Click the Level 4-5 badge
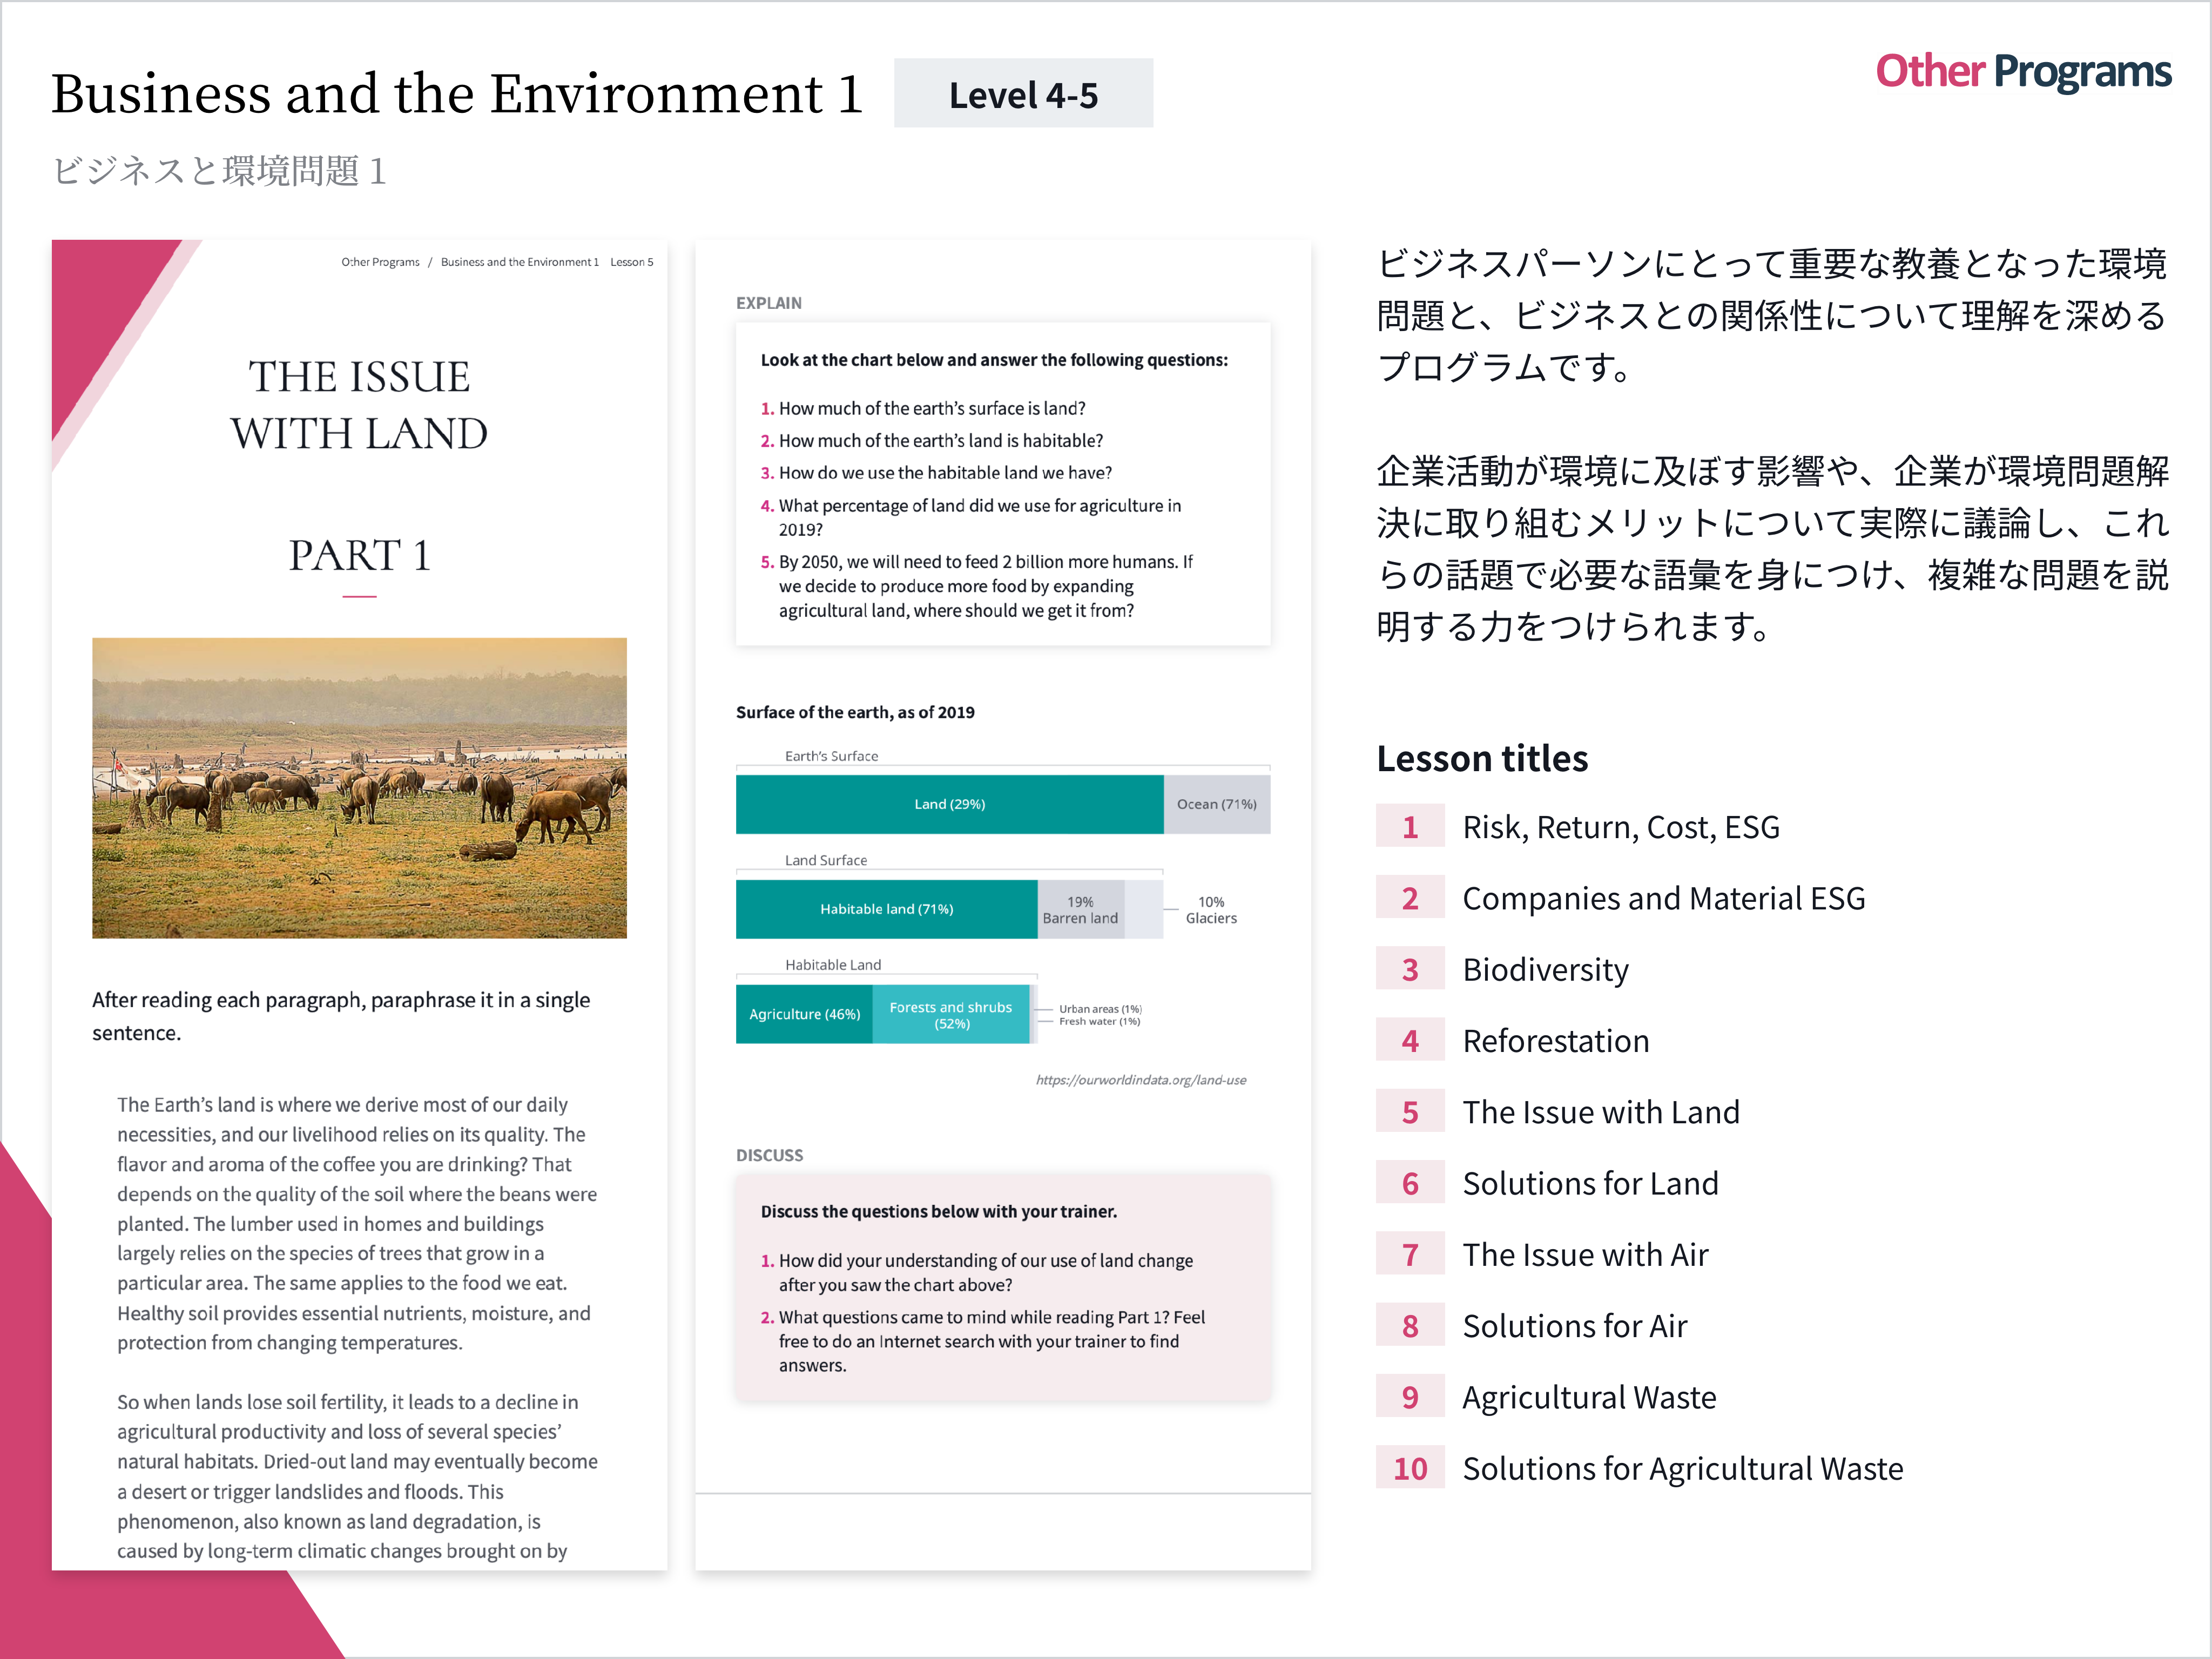 pyautogui.click(x=1022, y=94)
